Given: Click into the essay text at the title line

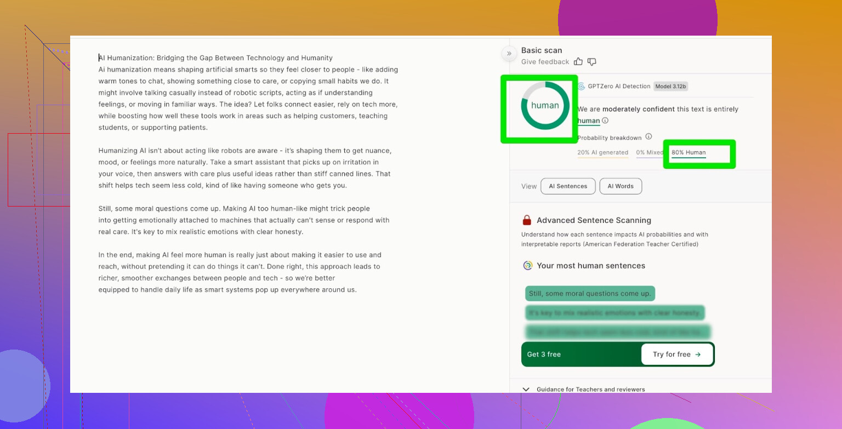Looking at the screenshot, I should point(215,58).
